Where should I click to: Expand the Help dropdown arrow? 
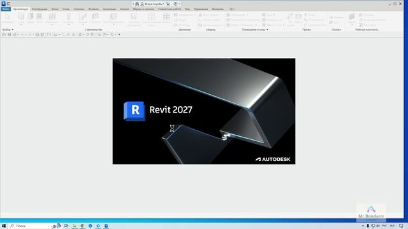179,4
